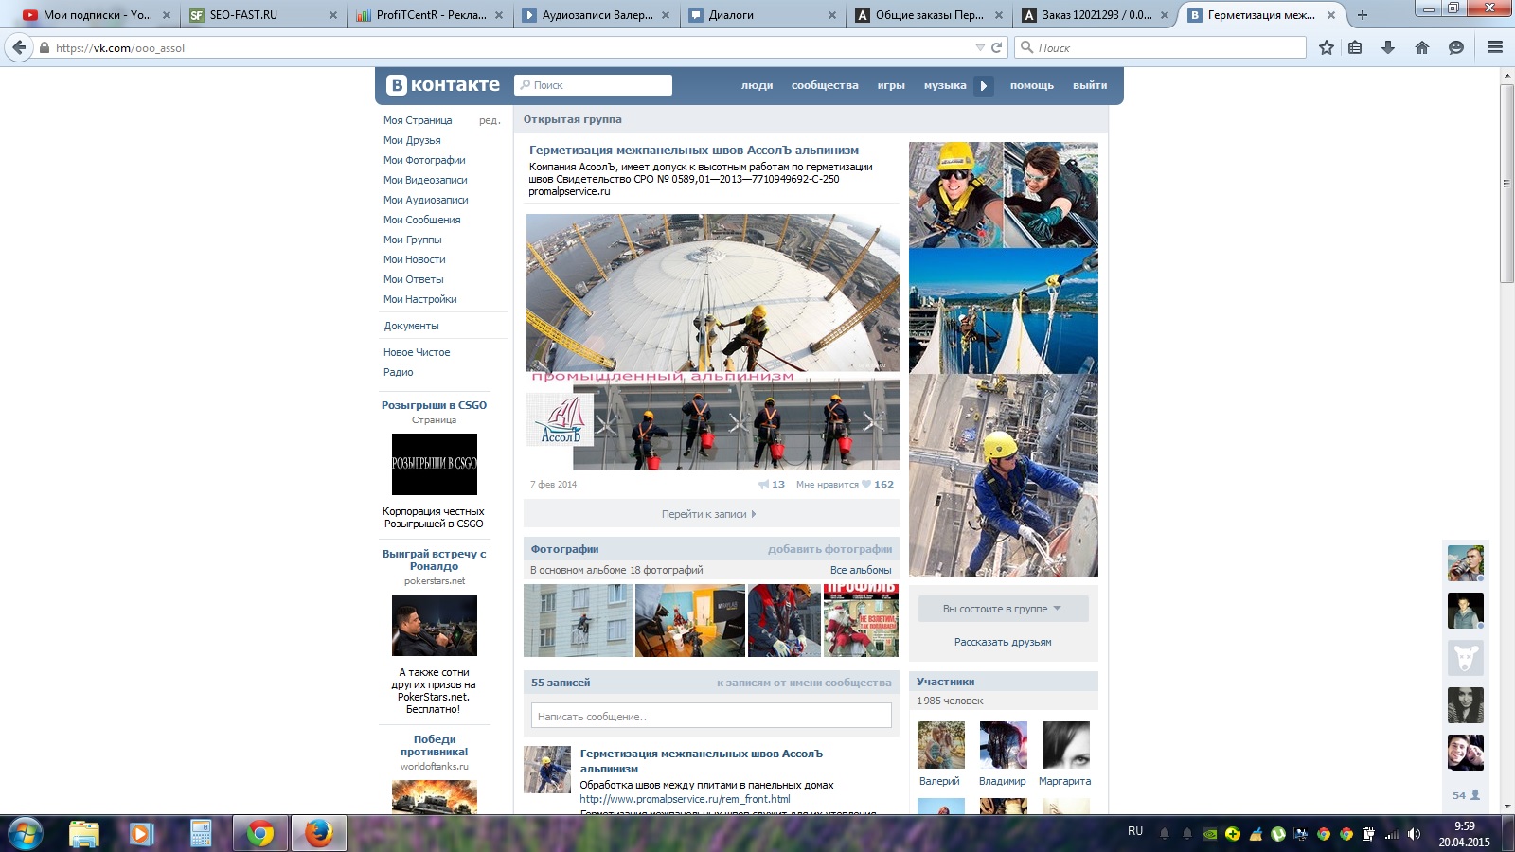Log out using 'выйти'
Image resolution: width=1515 pixels, height=852 pixels.
click(1090, 85)
